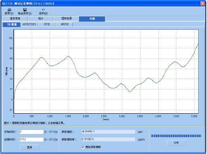
Task: Click inside the TIE curve chart
Action: tap(106, 71)
